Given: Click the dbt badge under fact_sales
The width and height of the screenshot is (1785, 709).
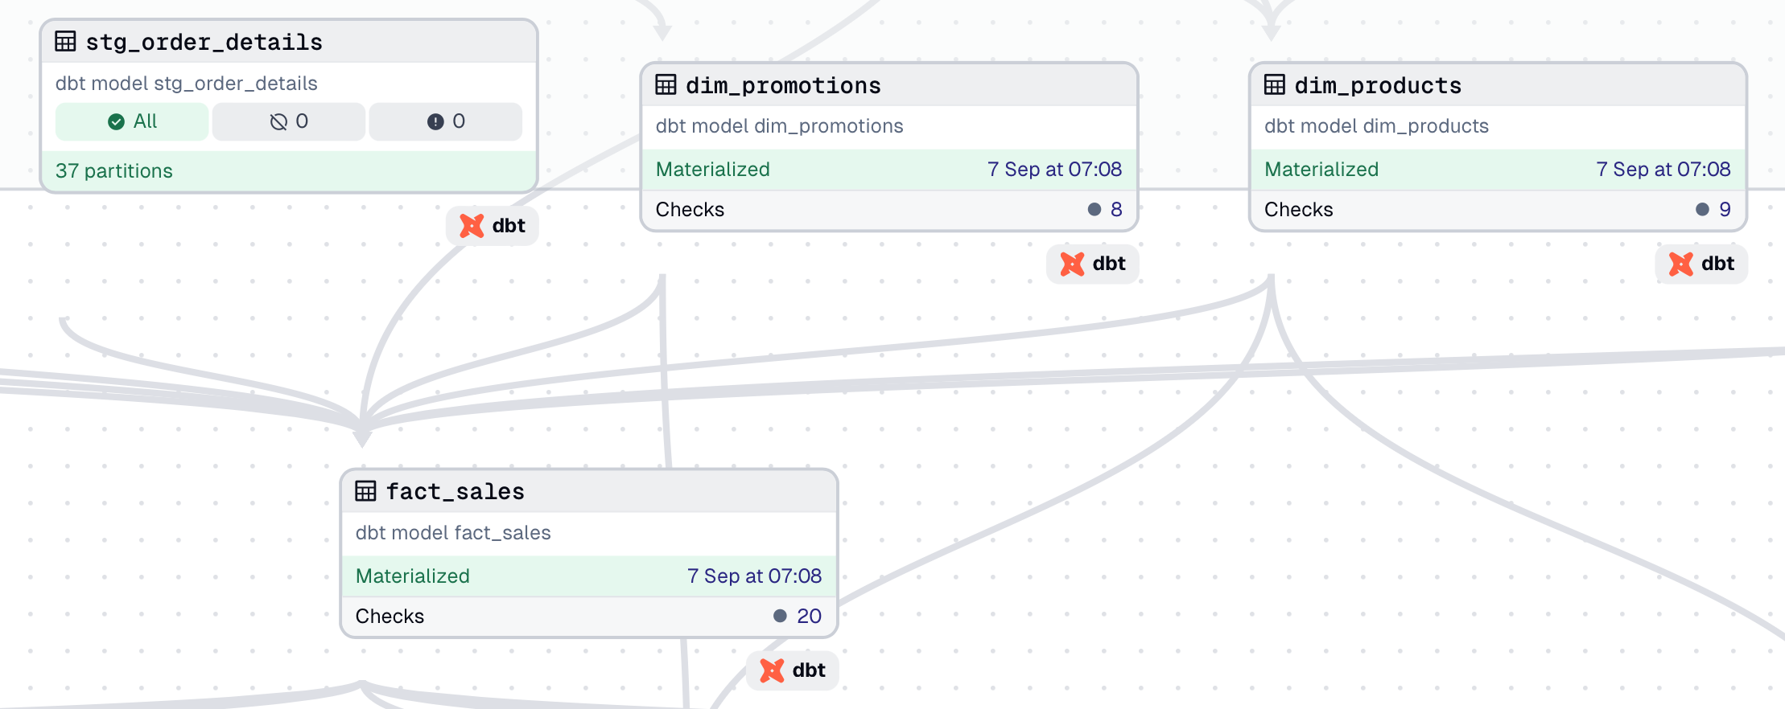Looking at the screenshot, I should (x=792, y=670).
